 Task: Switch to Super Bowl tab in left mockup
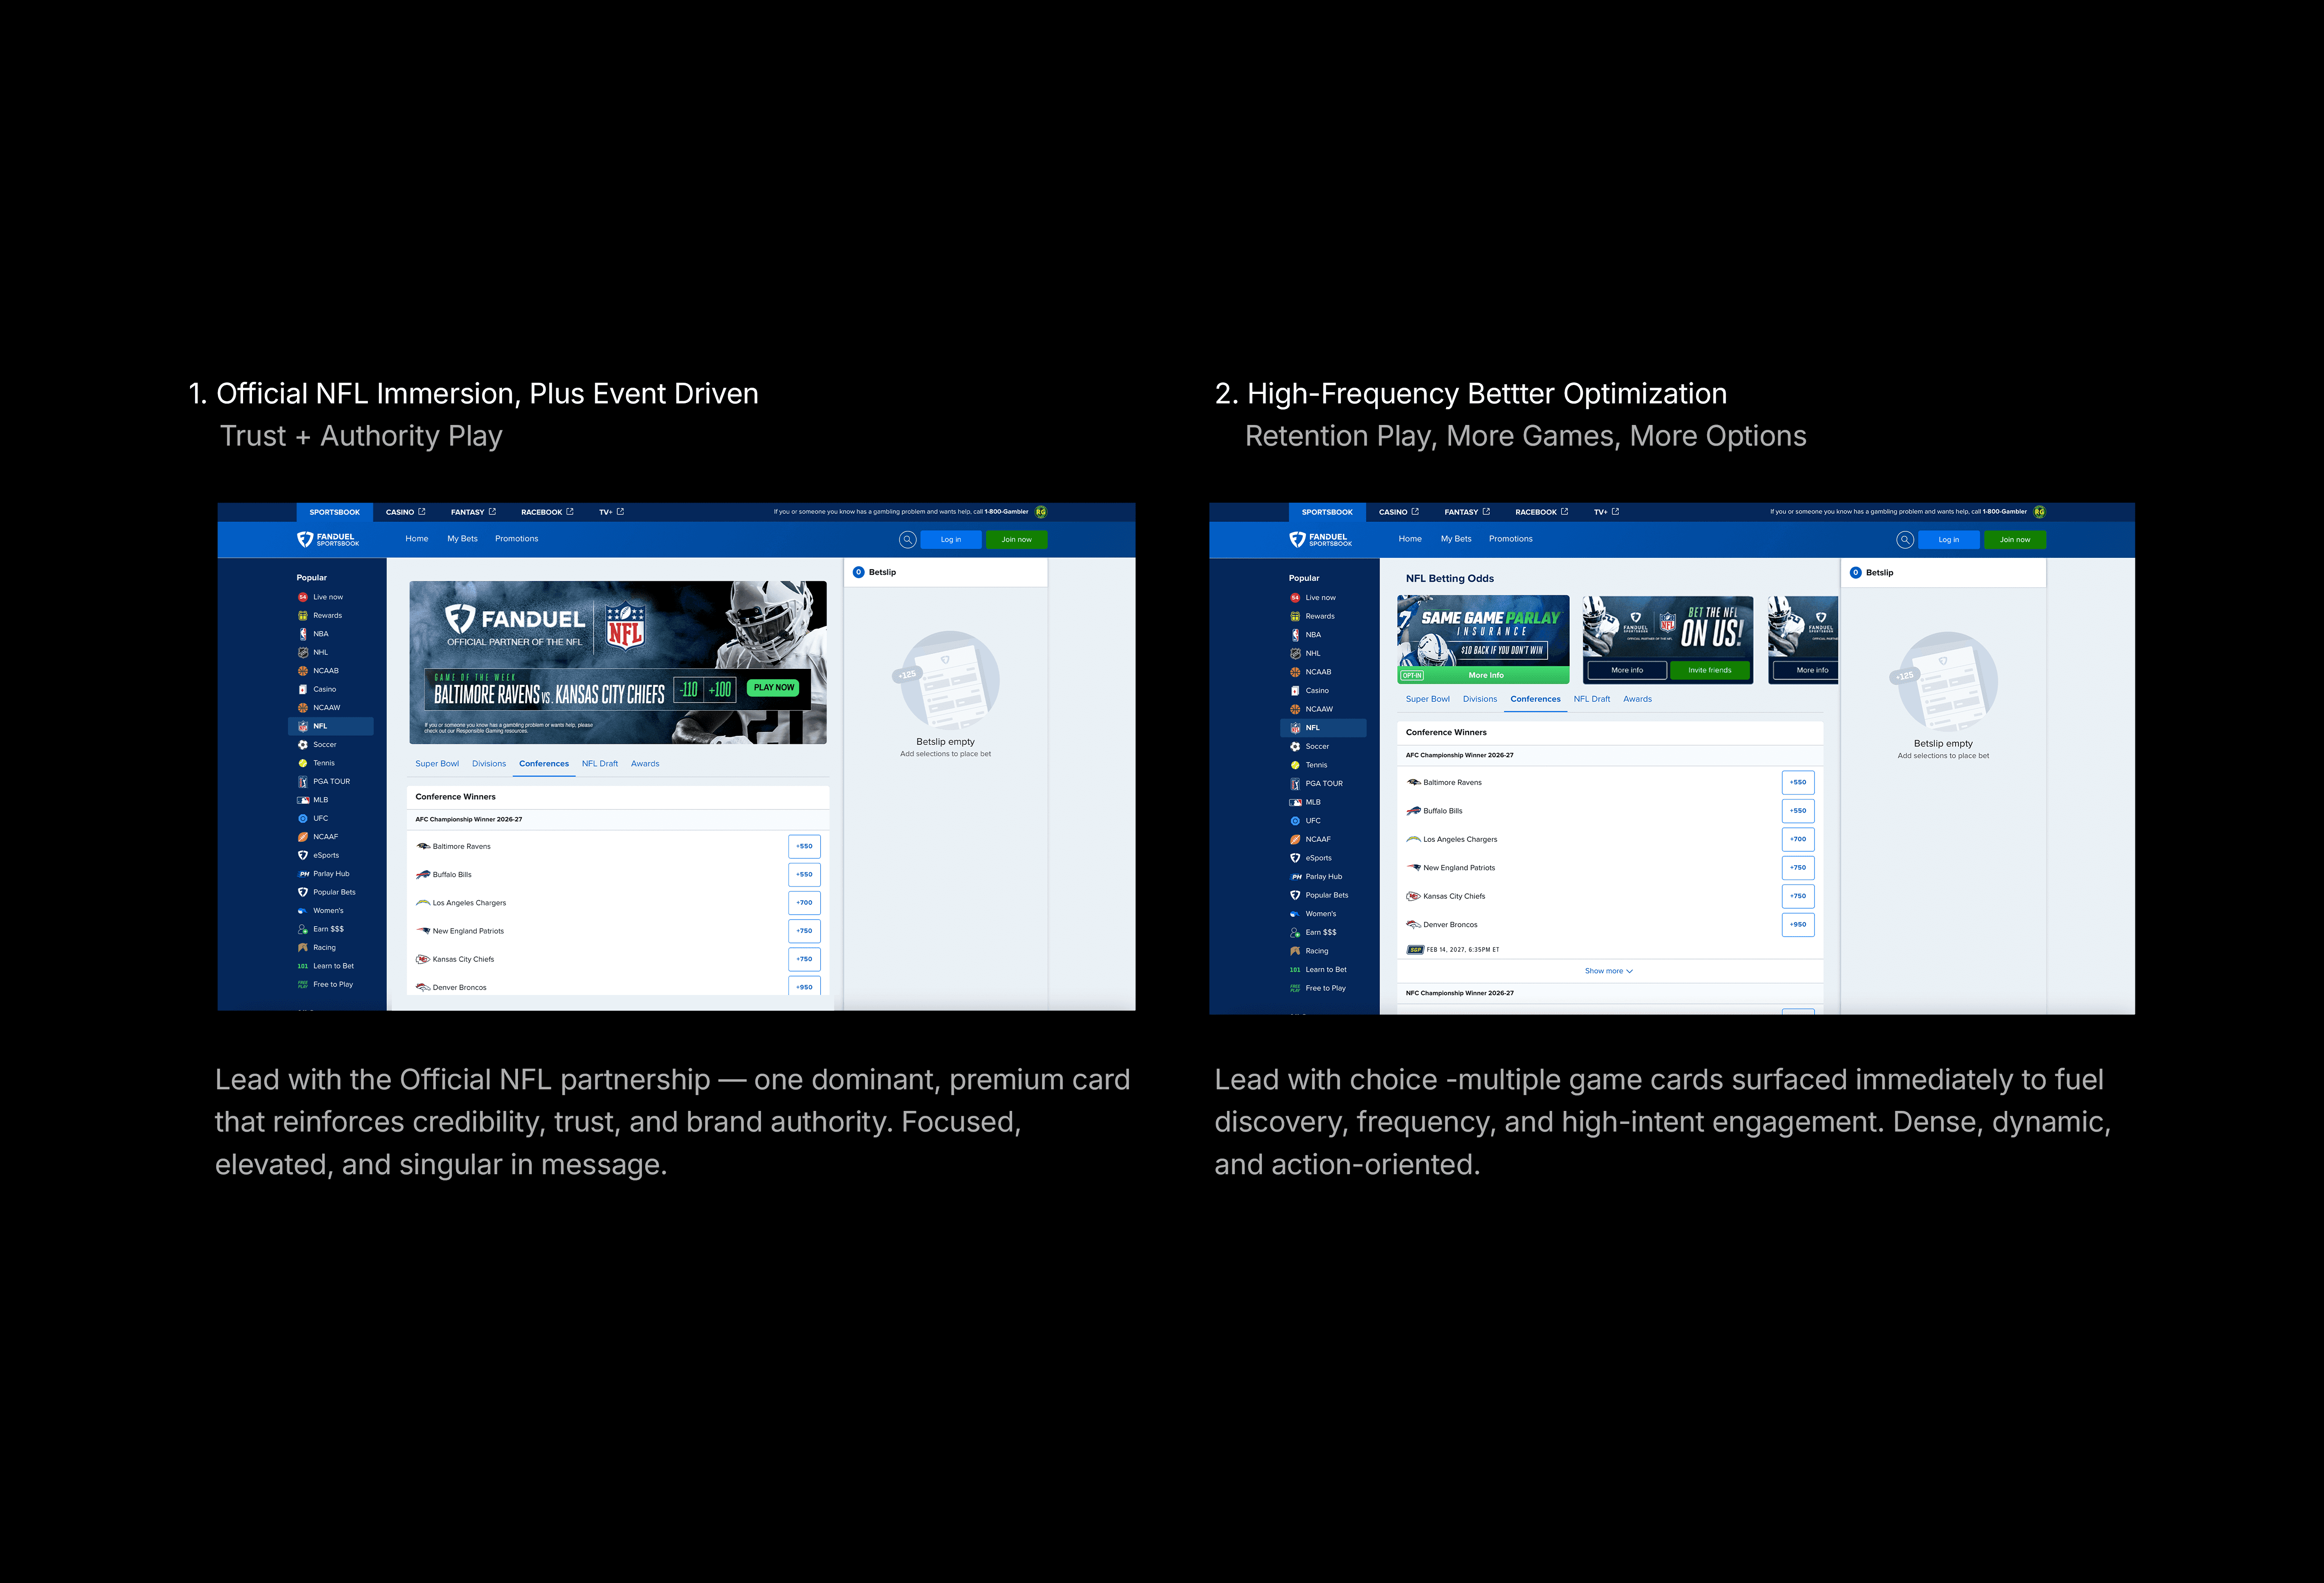pos(437,764)
